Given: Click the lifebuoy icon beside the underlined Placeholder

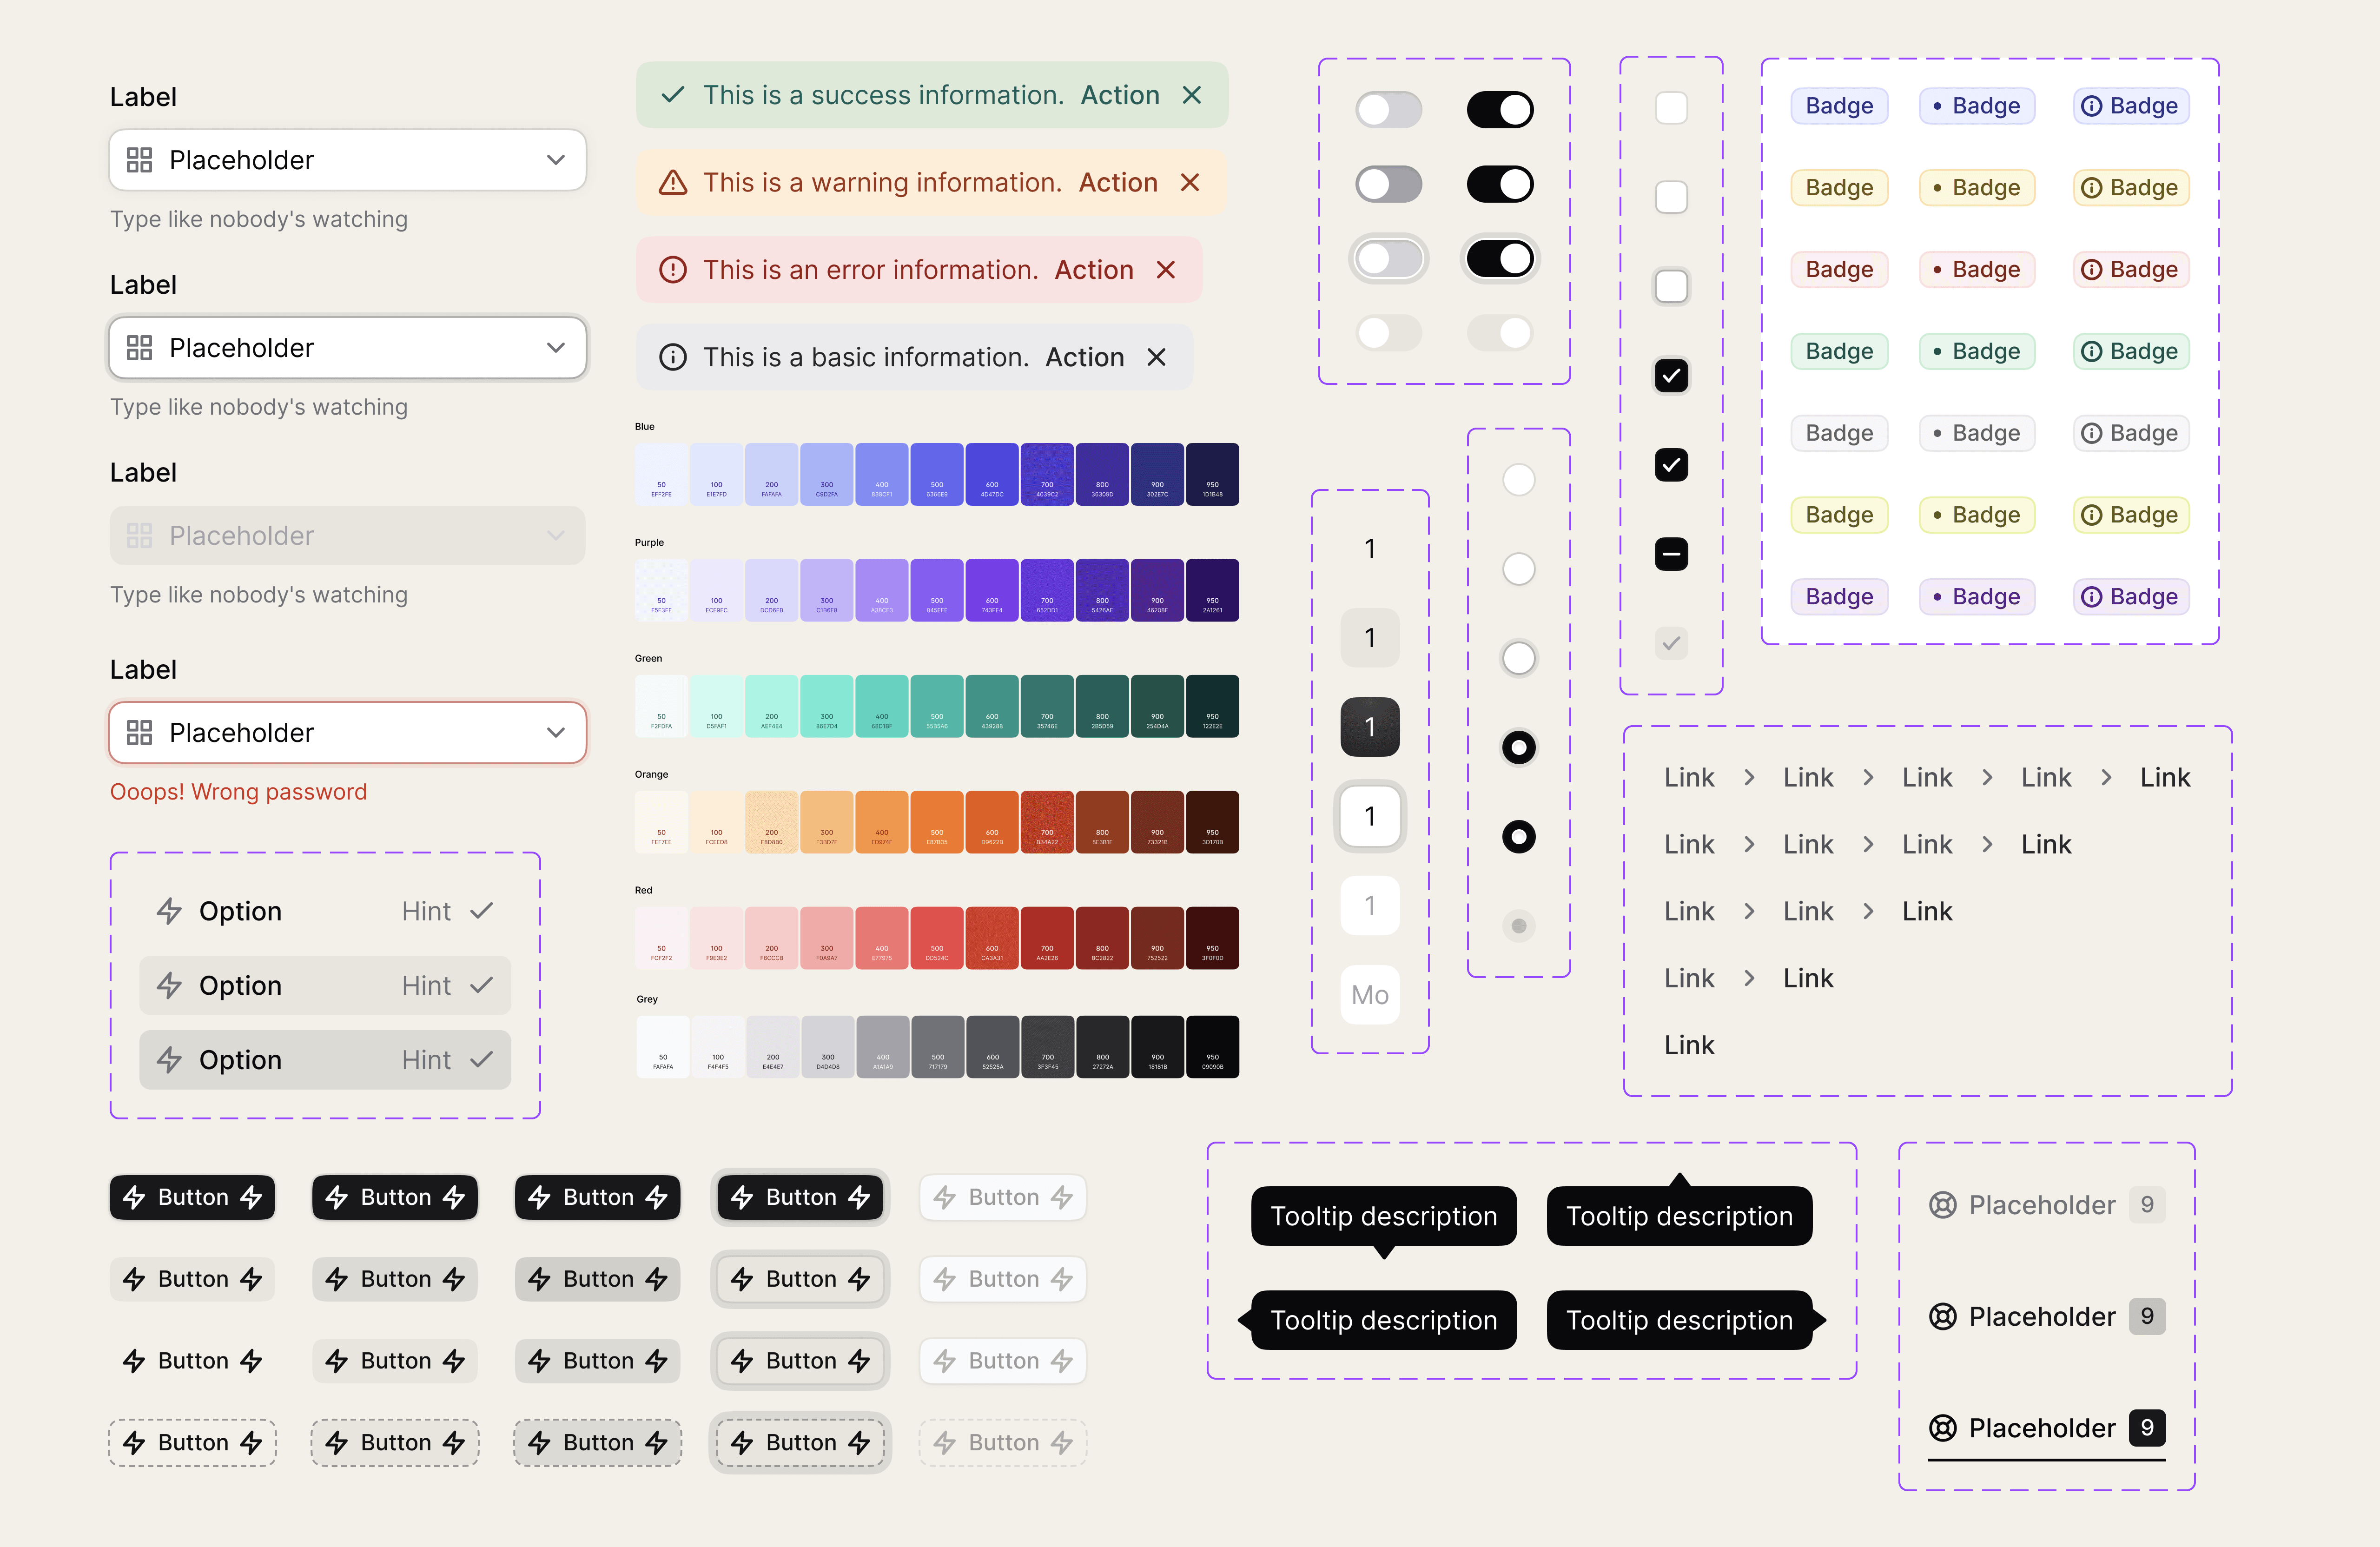Looking at the screenshot, I should click(x=1942, y=1428).
